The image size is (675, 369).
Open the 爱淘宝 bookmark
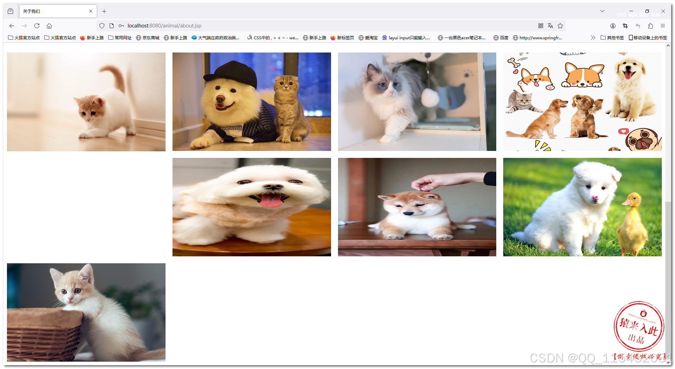[x=368, y=38]
